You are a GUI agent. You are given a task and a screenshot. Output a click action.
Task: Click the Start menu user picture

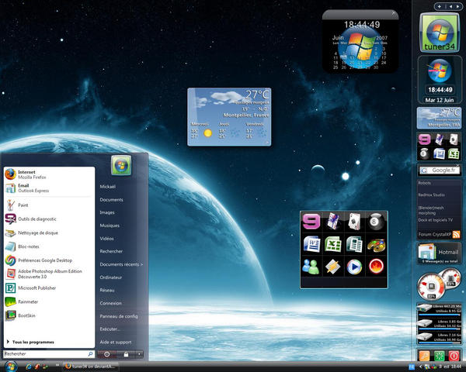121,165
